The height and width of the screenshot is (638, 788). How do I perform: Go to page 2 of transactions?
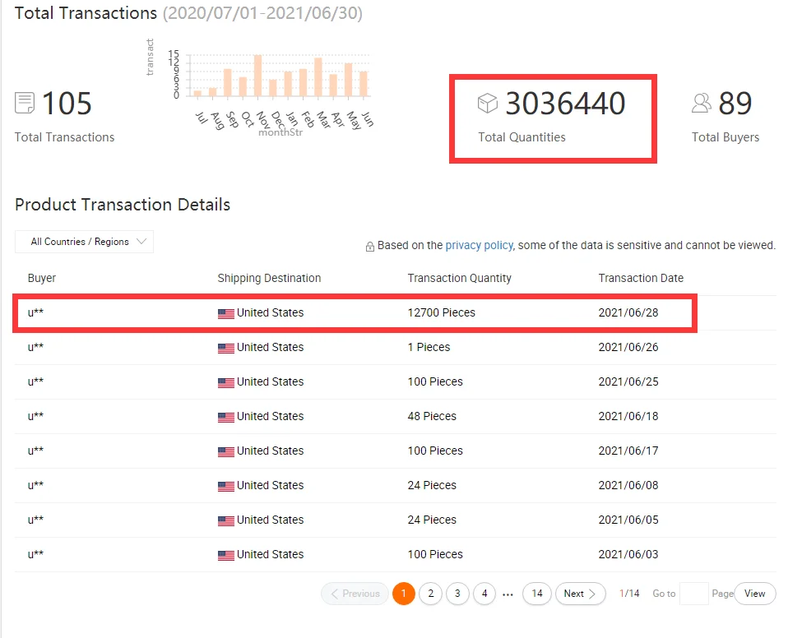pyautogui.click(x=430, y=594)
